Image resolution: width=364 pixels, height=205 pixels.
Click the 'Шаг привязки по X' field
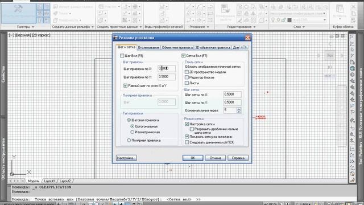click(x=167, y=68)
